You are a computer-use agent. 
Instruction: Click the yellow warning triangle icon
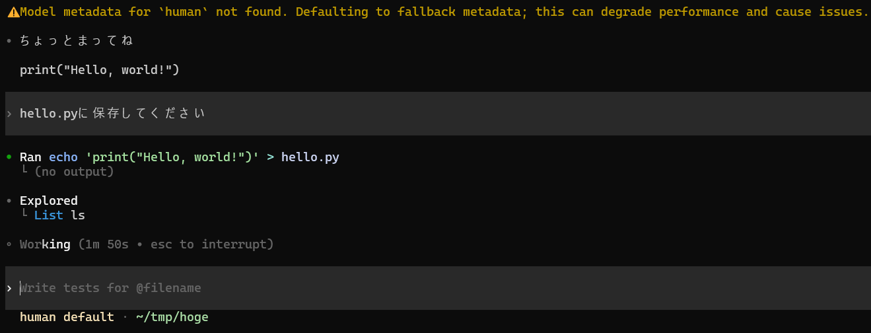pyautogui.click(x=13, y=12)
